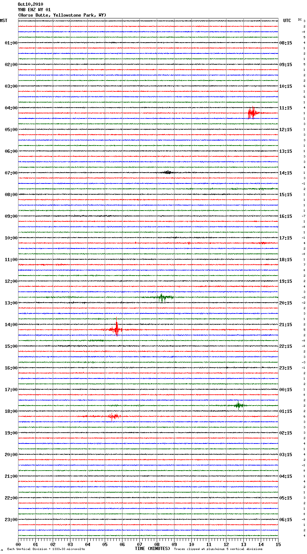
Task: Select the YHB EHZ WY 01 station label
Action: tap(34, 10)
